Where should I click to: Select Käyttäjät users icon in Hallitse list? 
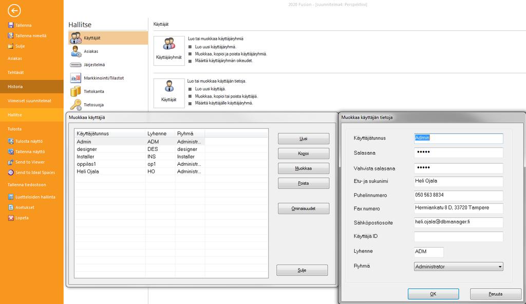[x=76, y=38]
